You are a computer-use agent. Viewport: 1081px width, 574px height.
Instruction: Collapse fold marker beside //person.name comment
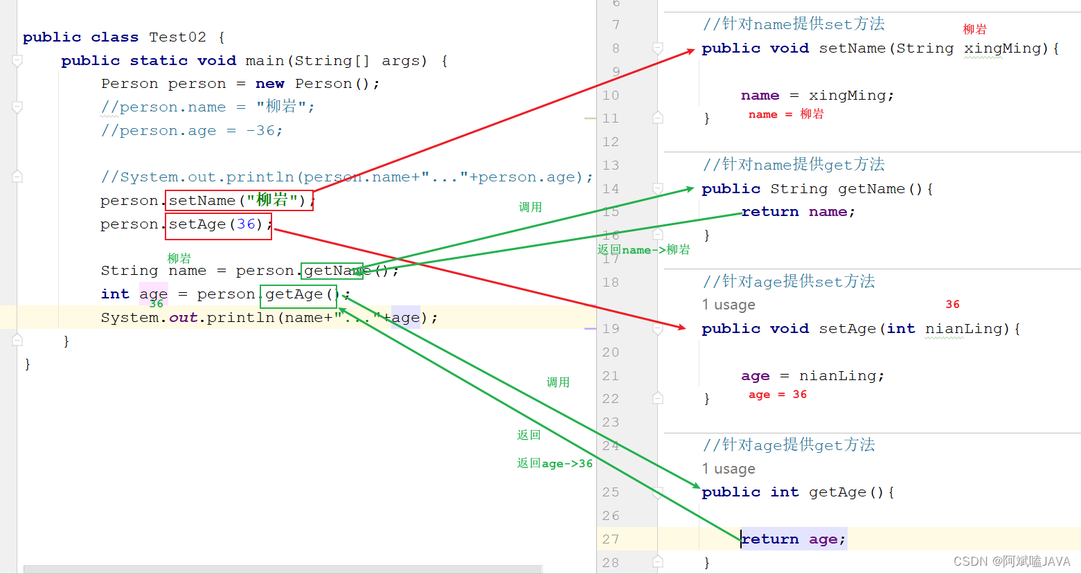(17, 107)
